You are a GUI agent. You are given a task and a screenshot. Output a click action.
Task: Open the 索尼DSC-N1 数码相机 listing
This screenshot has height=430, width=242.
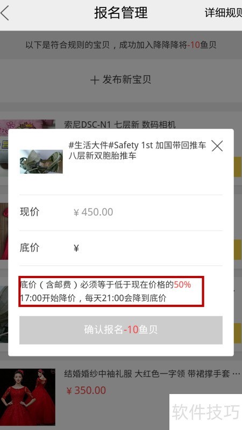[x=120, y=125]
